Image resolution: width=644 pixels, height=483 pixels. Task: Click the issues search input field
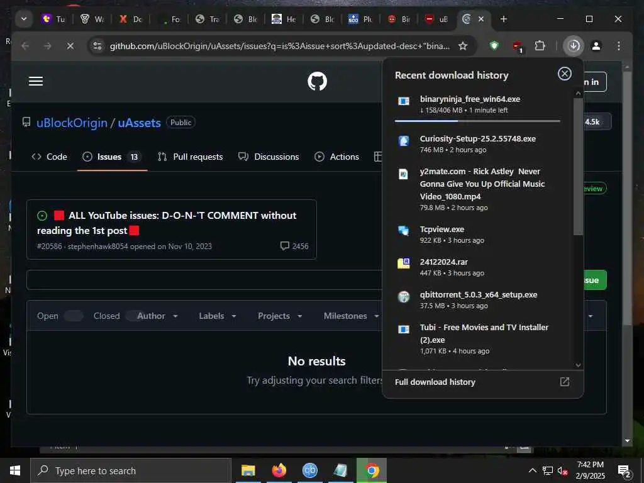coord(204,280)
